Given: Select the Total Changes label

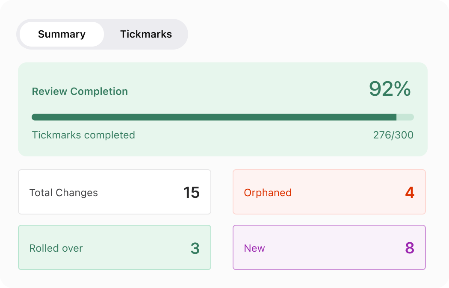Looking at the screenshot, I should [63, 193].
